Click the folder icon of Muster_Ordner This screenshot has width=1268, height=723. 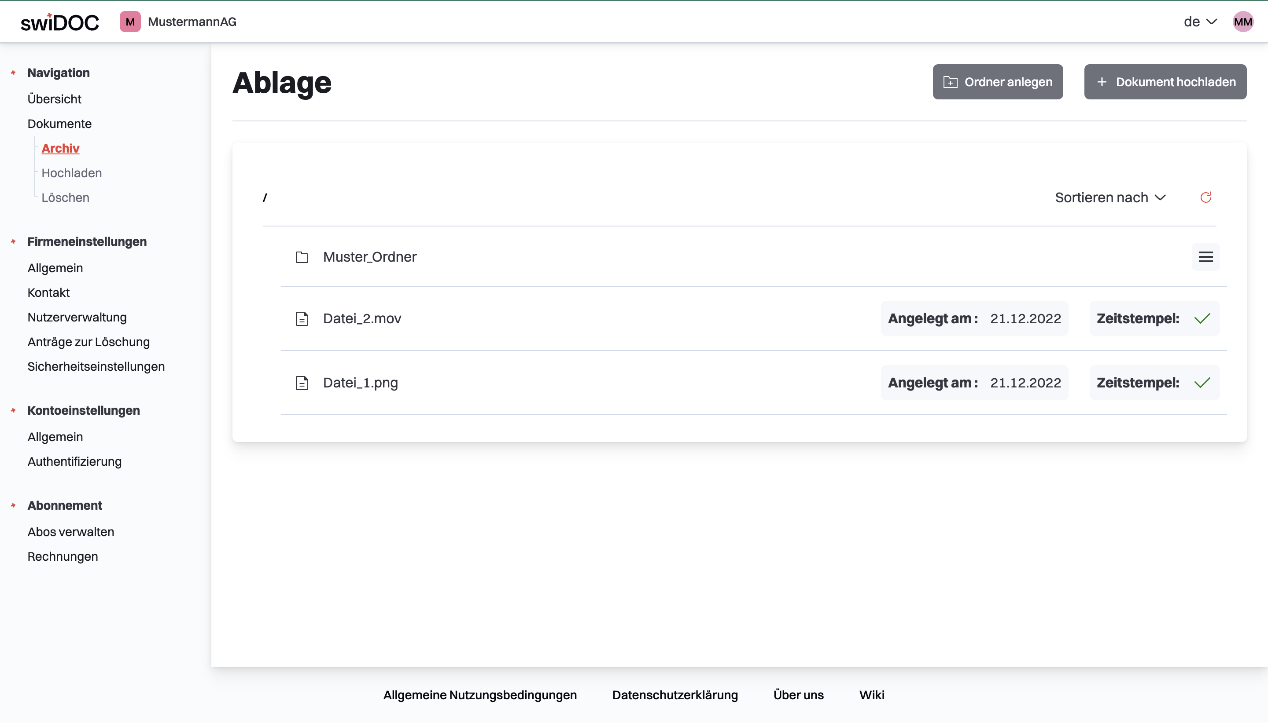[x=302, y=257]
